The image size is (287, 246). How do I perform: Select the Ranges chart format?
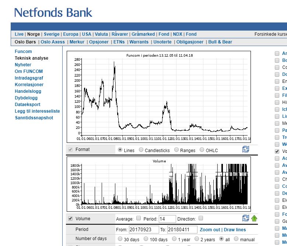coord(176,150)
